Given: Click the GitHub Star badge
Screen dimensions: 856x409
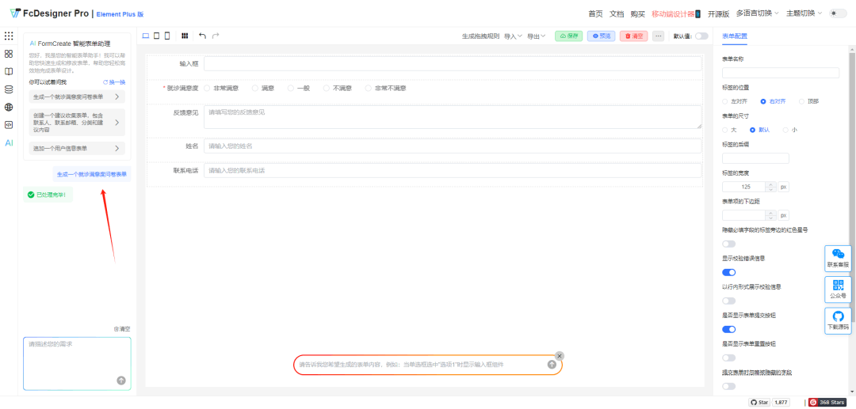Looking at the screenshot, I should pos(759,402).
